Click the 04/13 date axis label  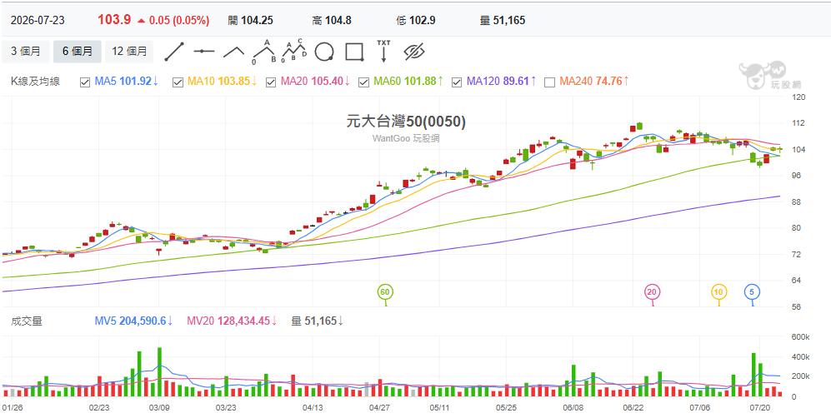click(313, 408)
